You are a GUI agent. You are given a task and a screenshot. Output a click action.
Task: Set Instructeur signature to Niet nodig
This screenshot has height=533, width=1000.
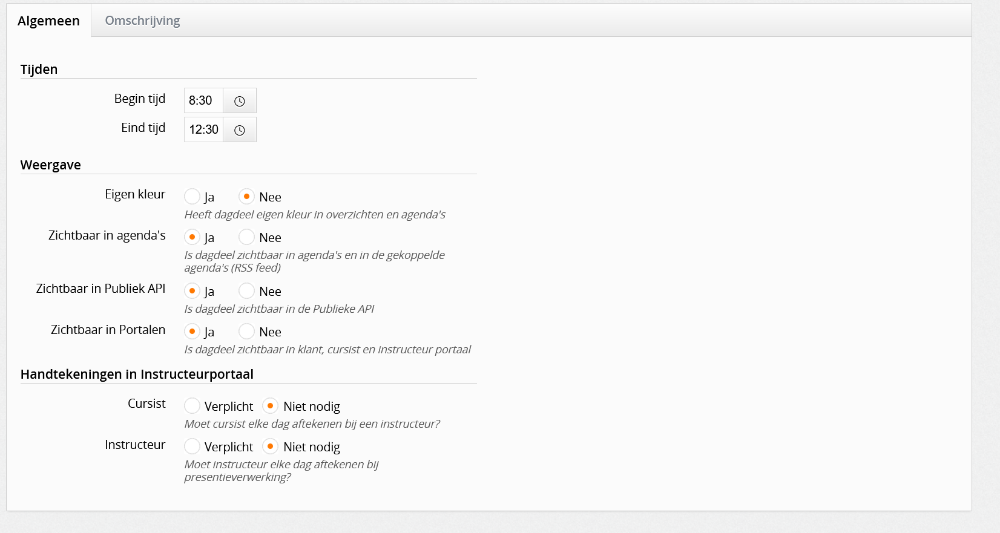(x=270, y=446)
